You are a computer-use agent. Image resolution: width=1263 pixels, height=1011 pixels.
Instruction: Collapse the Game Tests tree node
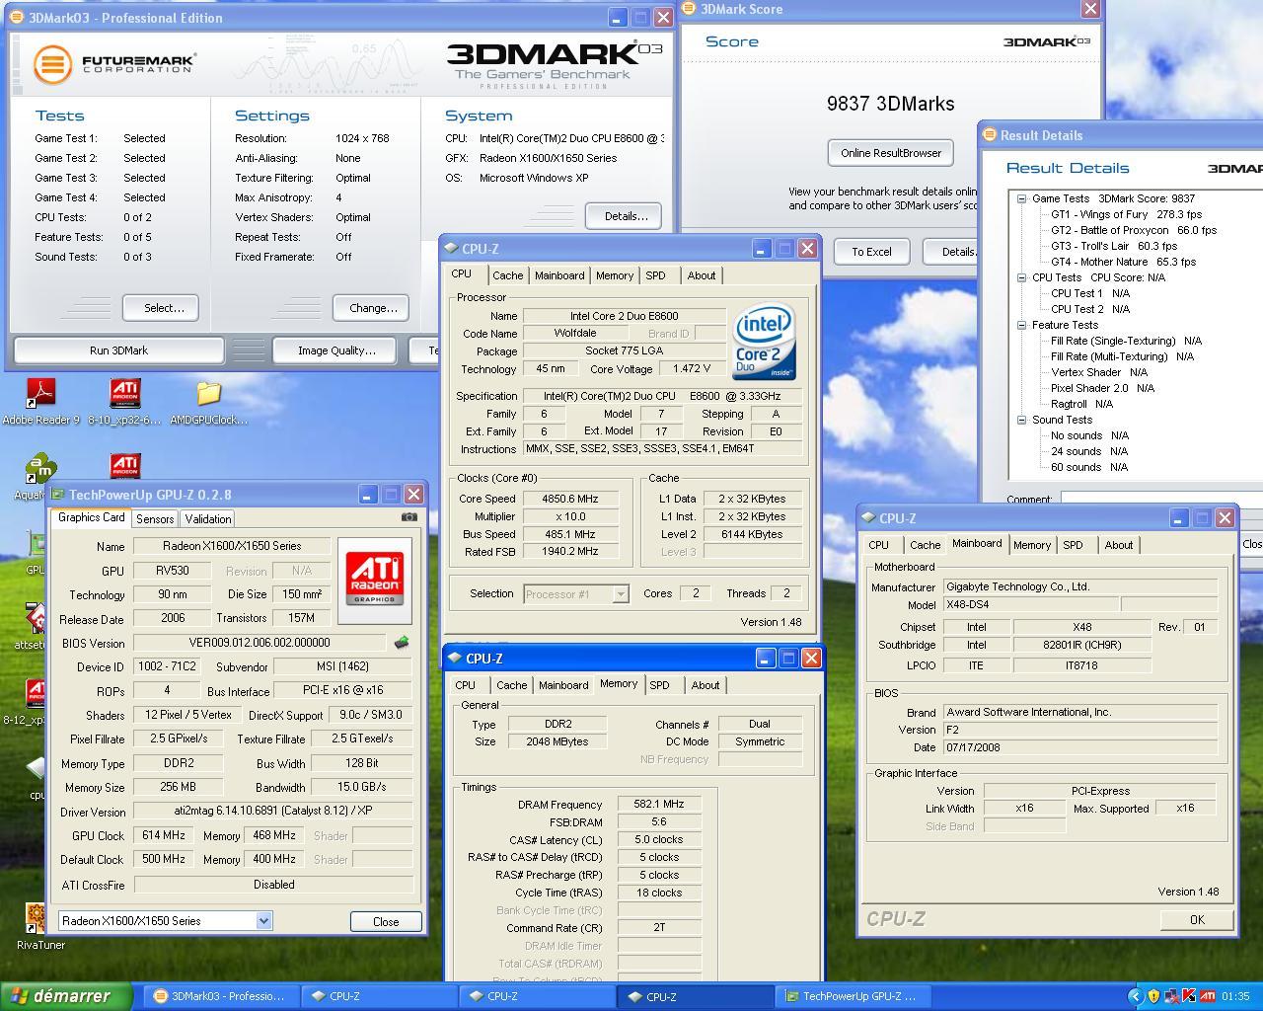(x=1022, y=198)
